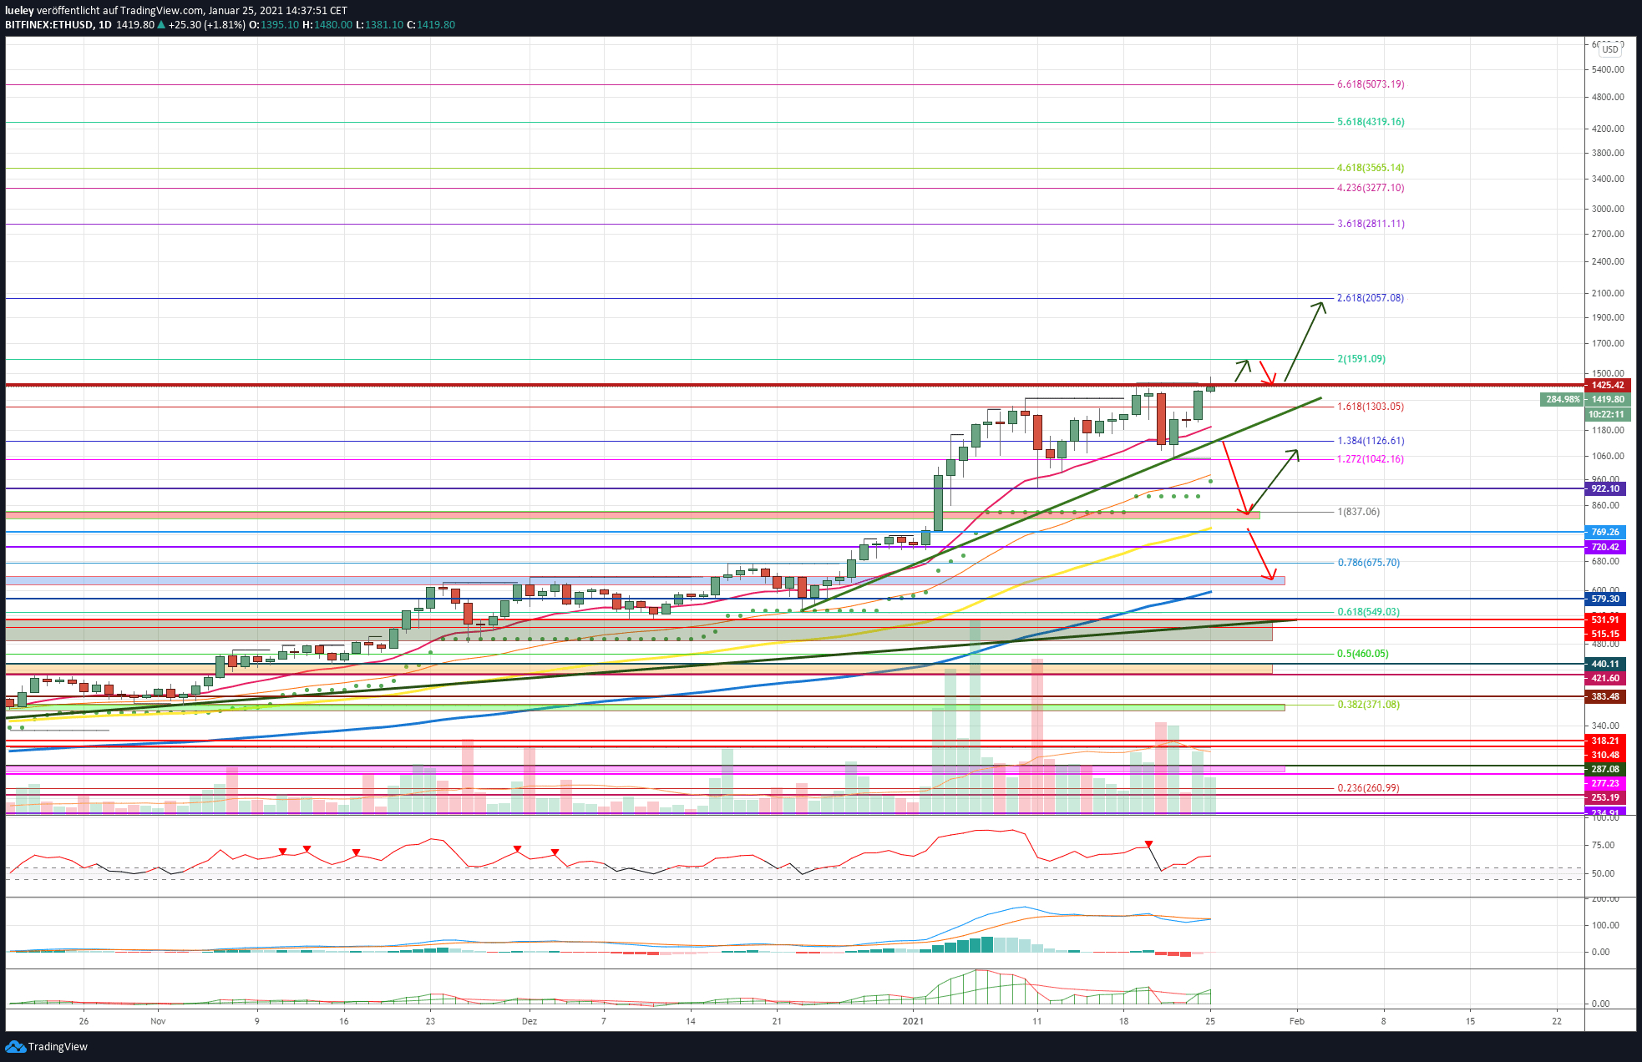Click the current price tag 1419.80

[1607, 400]
